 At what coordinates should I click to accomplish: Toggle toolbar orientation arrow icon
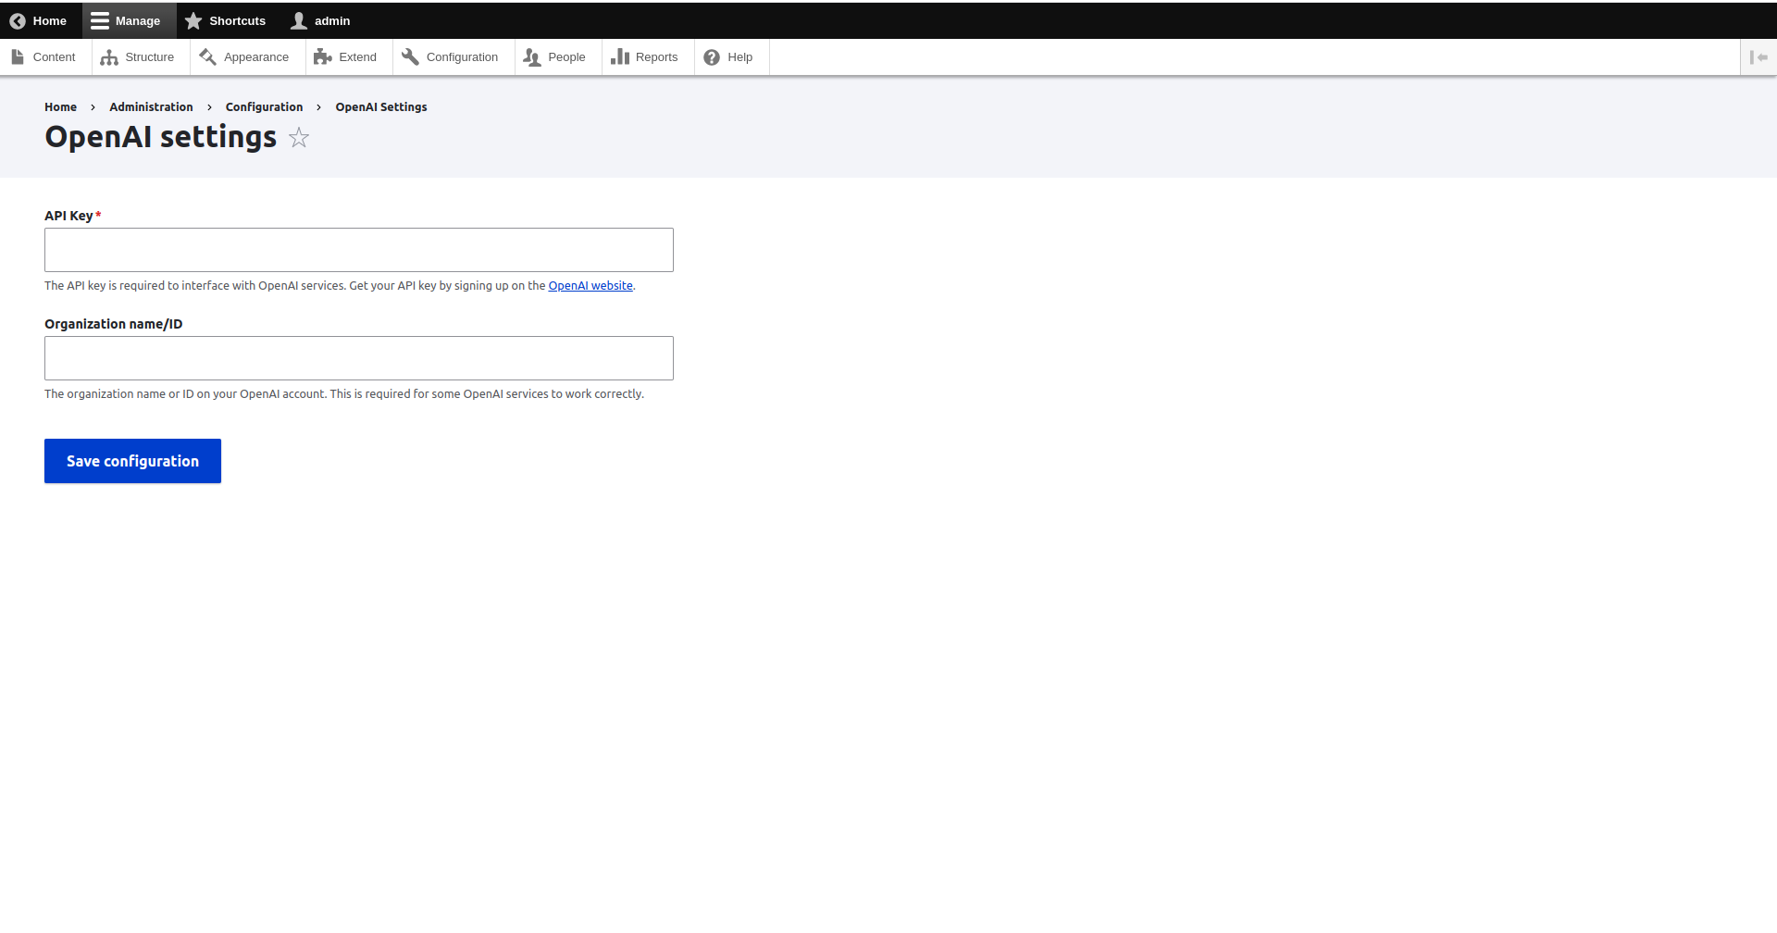tap(1758, 57)
